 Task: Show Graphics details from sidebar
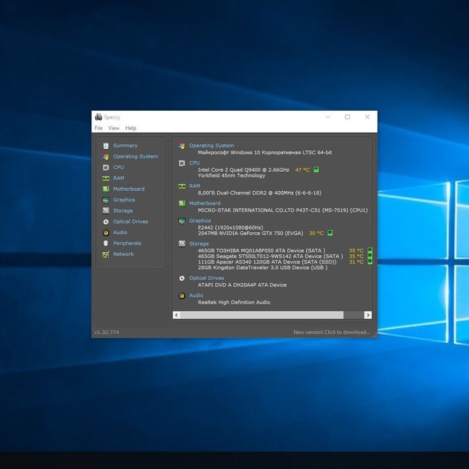coord(124,200)
